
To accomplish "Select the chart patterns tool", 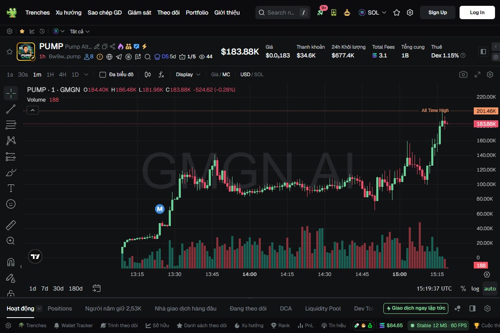I will (11, 141).
